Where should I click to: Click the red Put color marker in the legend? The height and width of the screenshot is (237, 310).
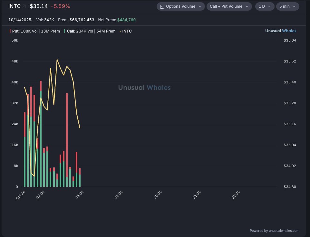(10, 31)
